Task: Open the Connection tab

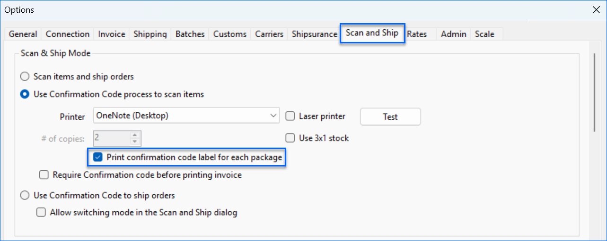Action: tap(68, 34)
